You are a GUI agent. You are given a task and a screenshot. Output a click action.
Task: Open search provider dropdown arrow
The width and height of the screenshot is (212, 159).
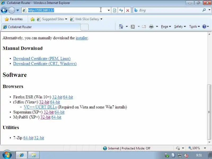[209, 10]
